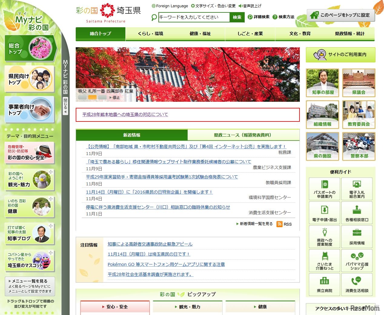
Task: Open the パパママ応援ショップ icon
Action: (357, 261)
